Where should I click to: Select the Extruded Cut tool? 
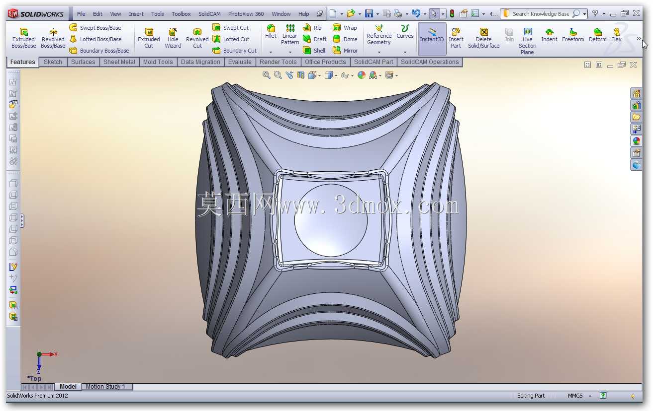click(x=149, y=38)
